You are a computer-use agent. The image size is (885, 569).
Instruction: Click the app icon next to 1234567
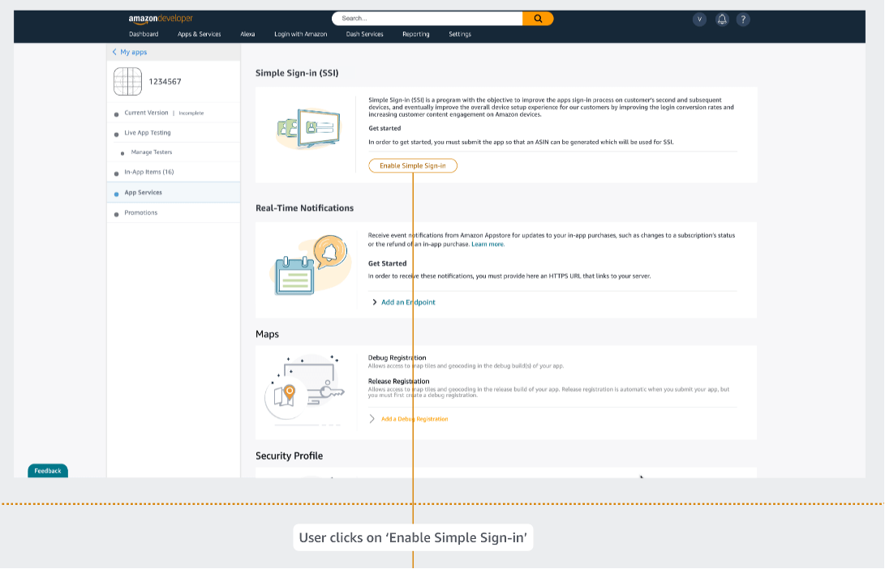point(127,81)
